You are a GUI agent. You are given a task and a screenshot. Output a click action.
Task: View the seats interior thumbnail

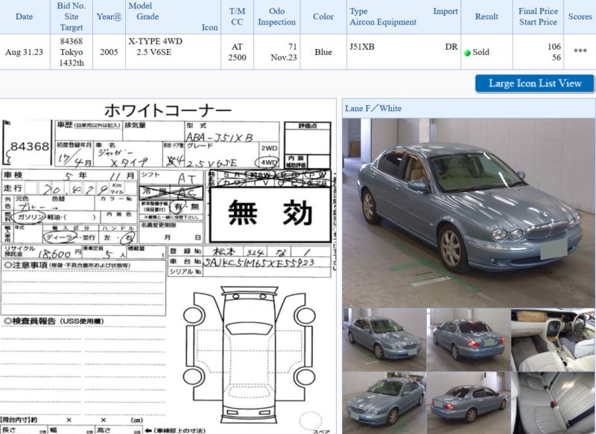(x=553, y=403)
